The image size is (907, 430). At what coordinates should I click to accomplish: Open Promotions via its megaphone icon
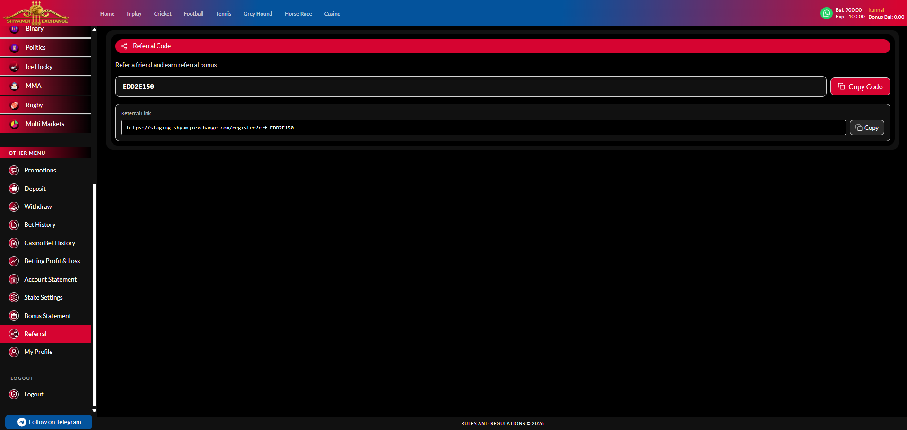pos(14,170)
